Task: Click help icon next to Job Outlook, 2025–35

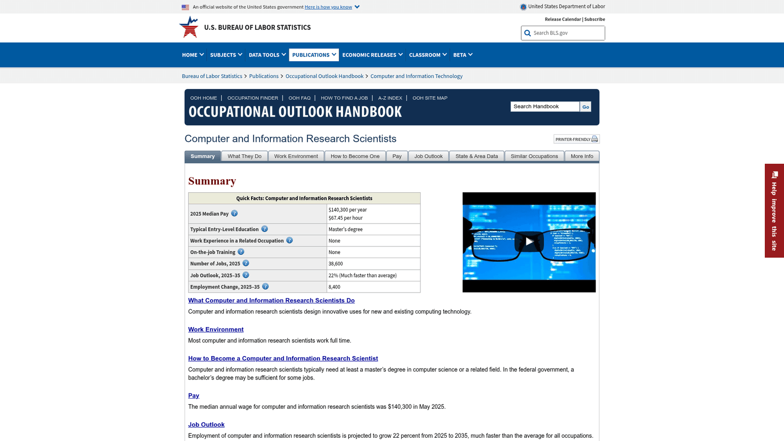Action: (246, 275)
